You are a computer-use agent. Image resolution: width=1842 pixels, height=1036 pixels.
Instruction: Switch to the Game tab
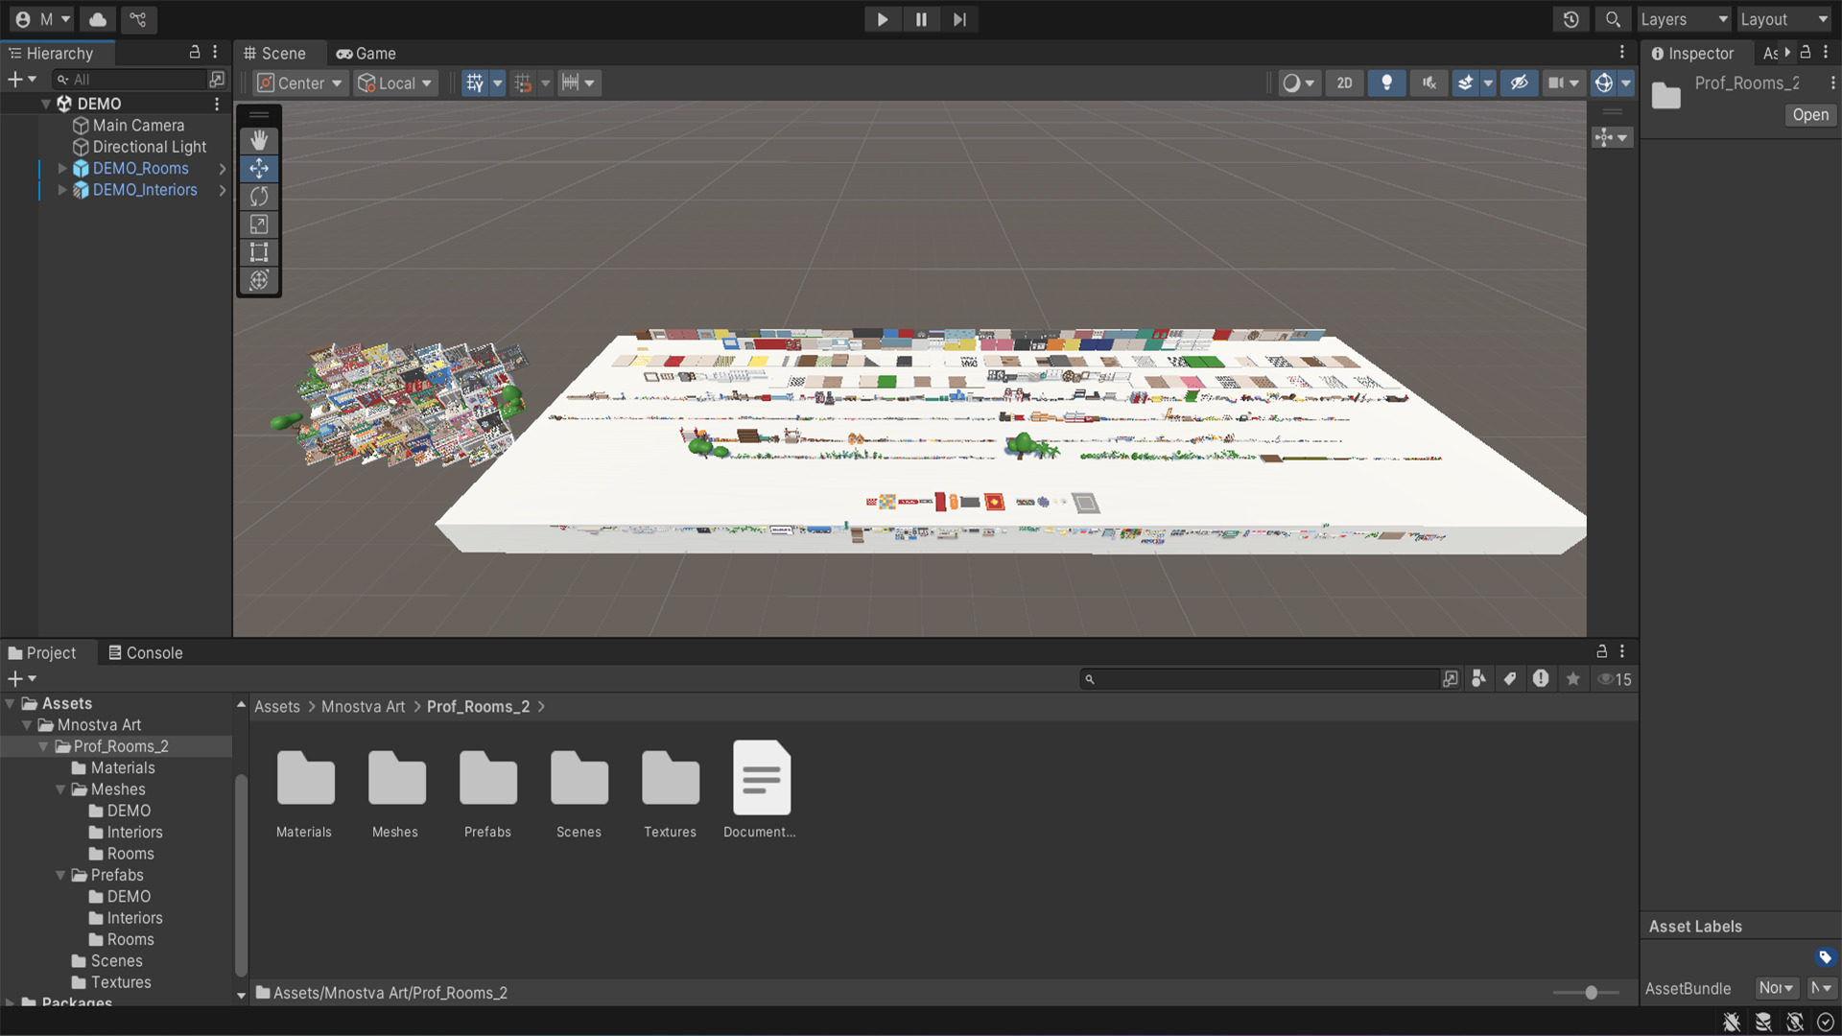point(366,54)
